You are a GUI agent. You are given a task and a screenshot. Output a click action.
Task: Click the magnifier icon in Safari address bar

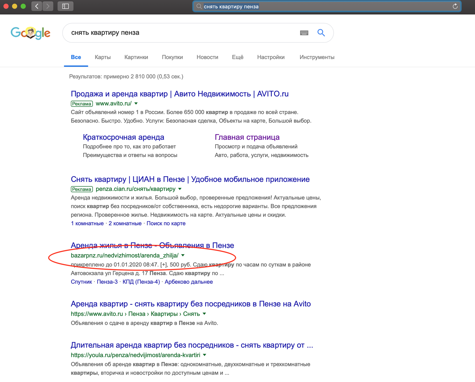(199, 7)
